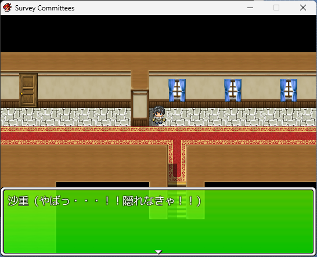Minimize the Survey Committees window
317x257 pixels.
point(250,8)
